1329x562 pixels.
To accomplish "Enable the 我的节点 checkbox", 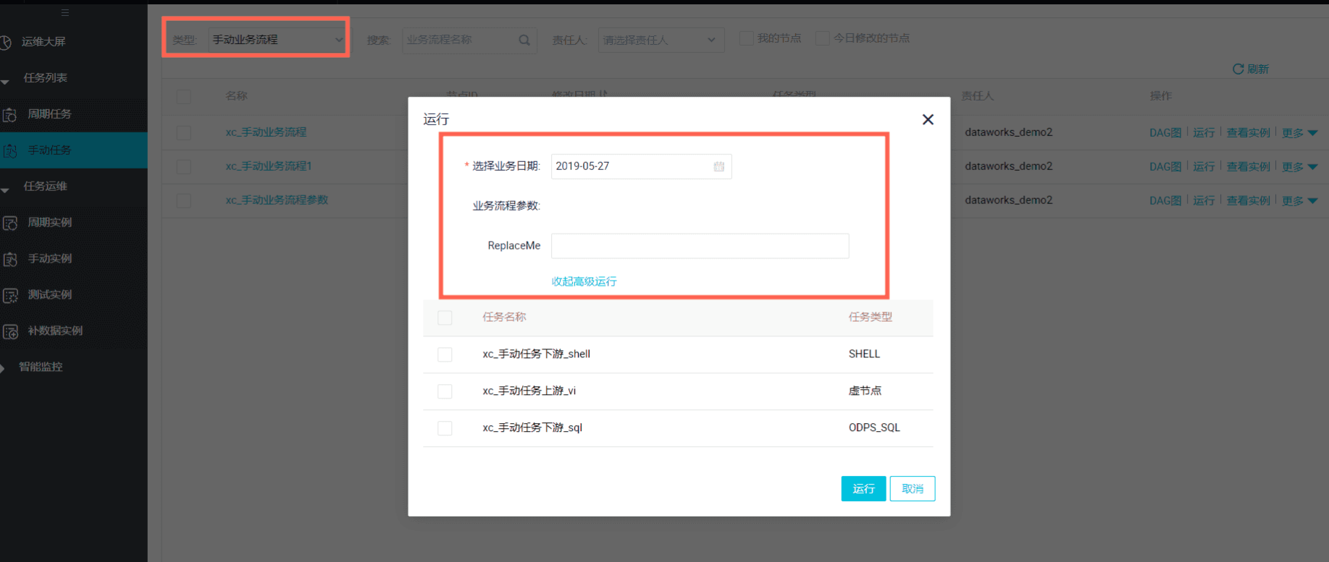I will pos(746,38).
